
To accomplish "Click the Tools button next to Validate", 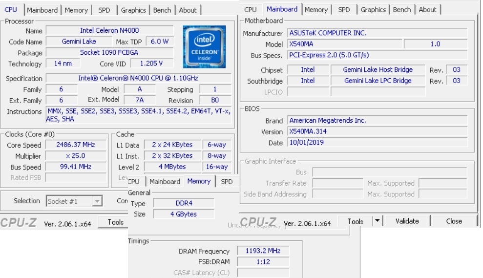I will (355, 221).
